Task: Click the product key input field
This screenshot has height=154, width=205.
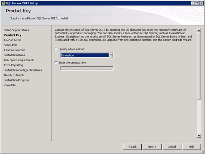Action: [87, 68]
